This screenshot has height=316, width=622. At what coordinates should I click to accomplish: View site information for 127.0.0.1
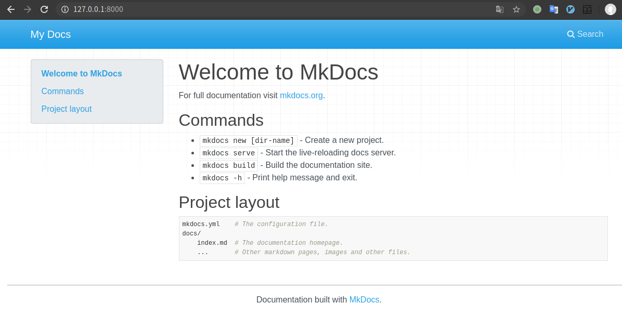(x=65, y=9)
